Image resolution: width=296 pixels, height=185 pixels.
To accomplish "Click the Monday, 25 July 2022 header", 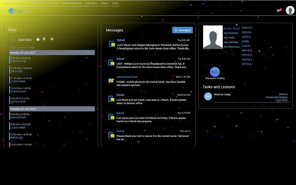I will click(x=52, y=52).
